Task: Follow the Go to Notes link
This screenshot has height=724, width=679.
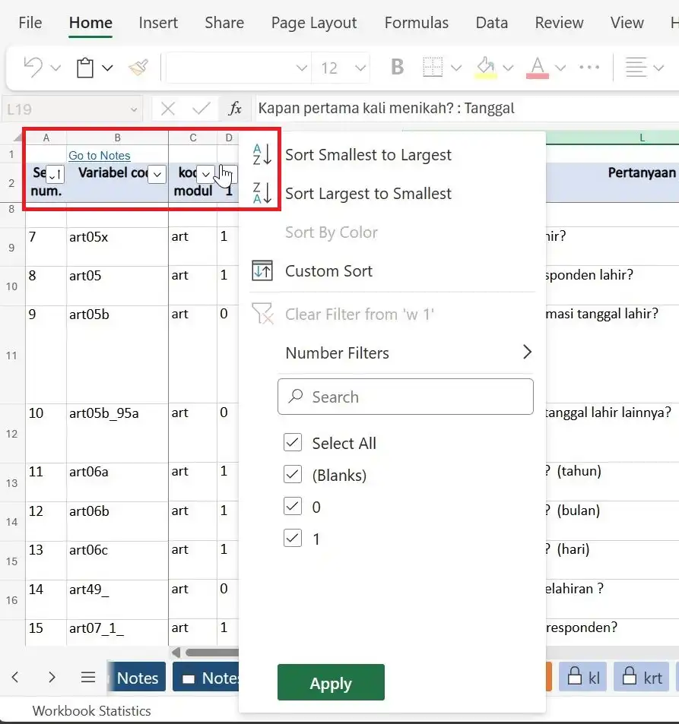Action: point(99,155)
